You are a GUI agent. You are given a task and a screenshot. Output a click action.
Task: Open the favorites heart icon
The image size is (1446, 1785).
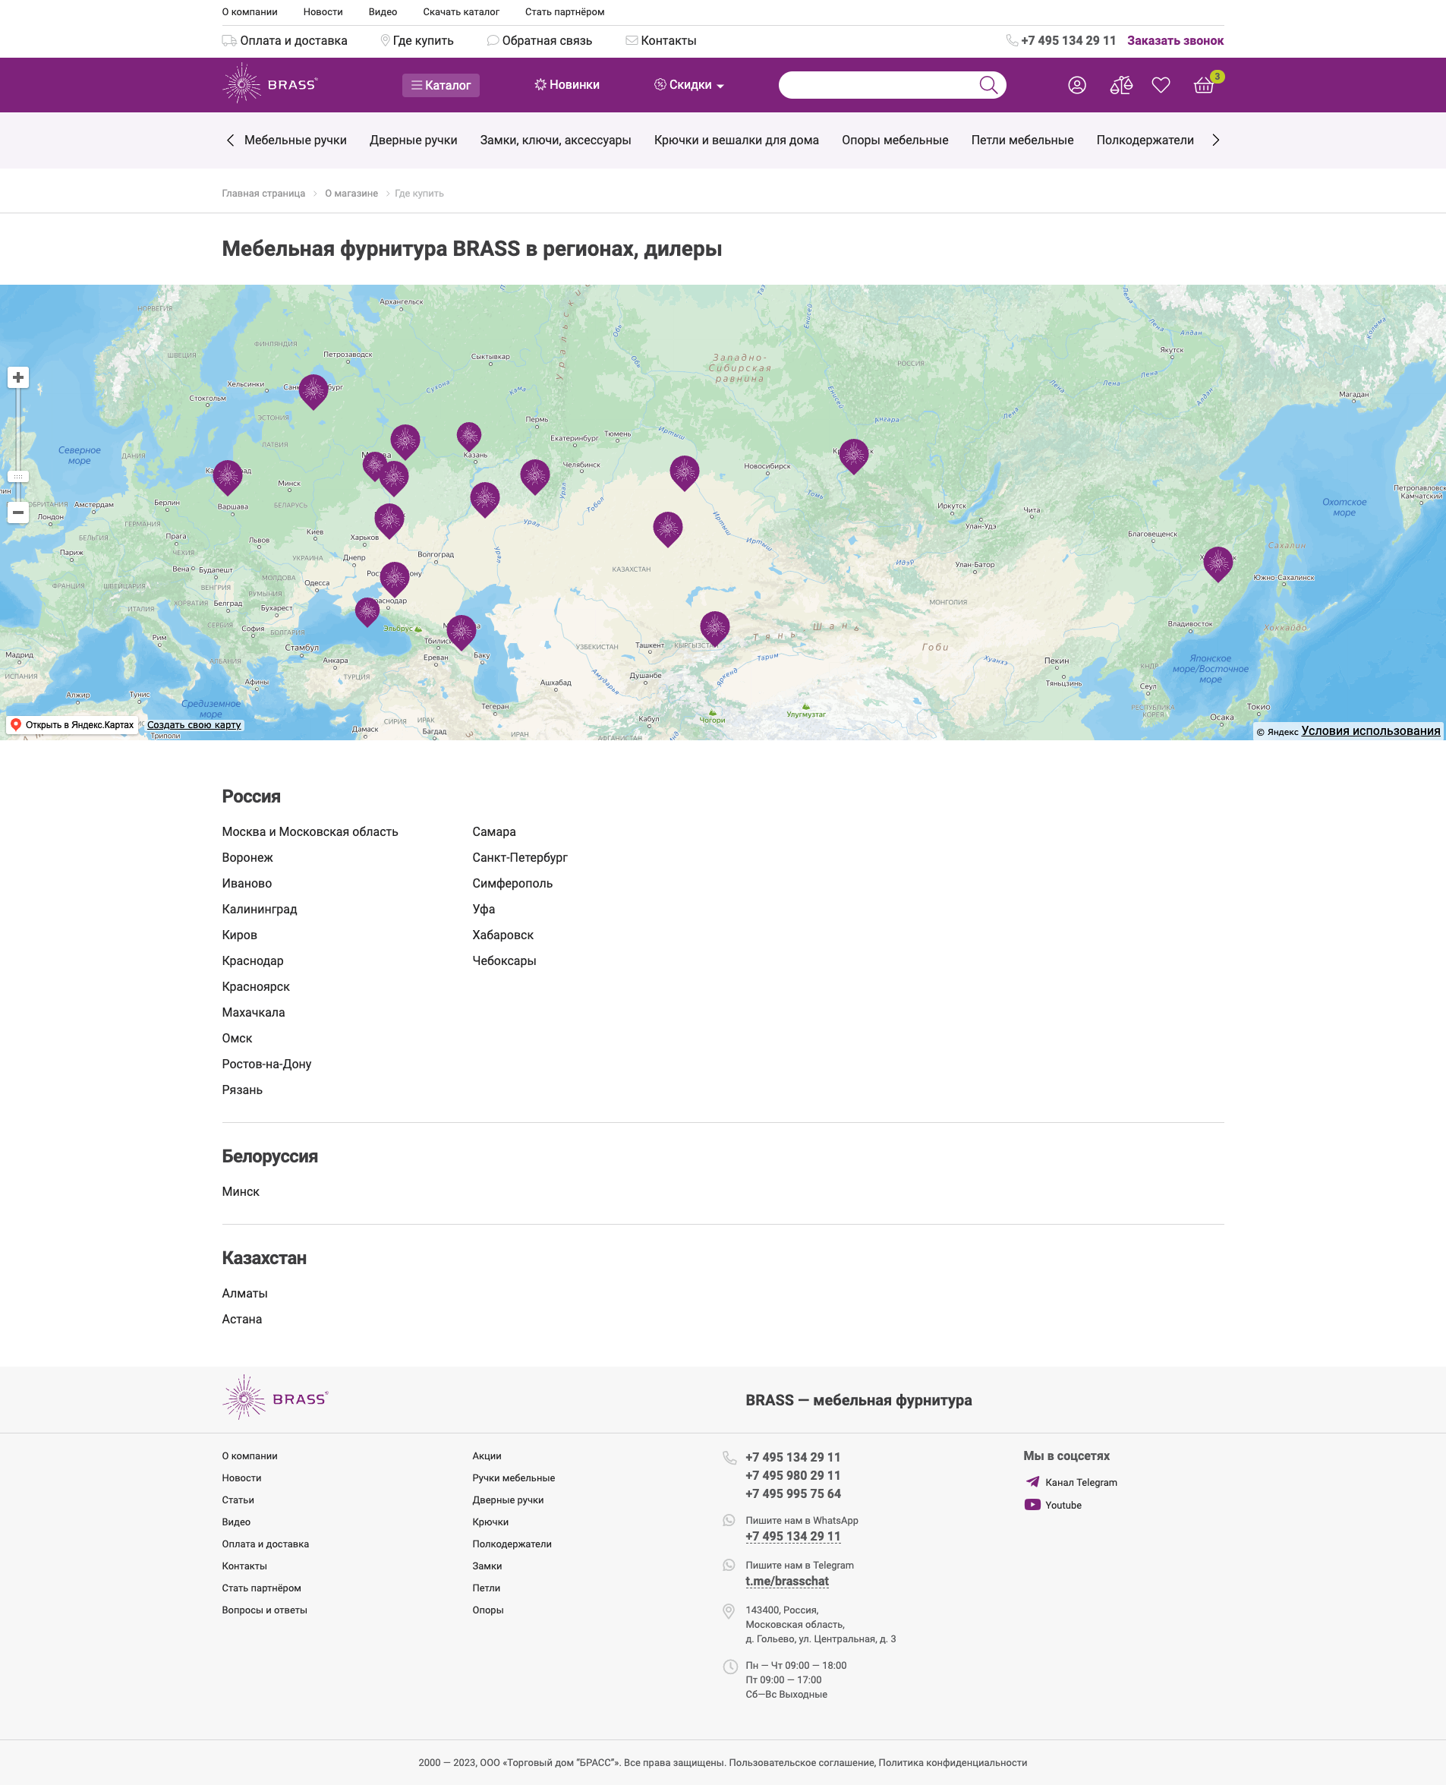point(1161,85)
